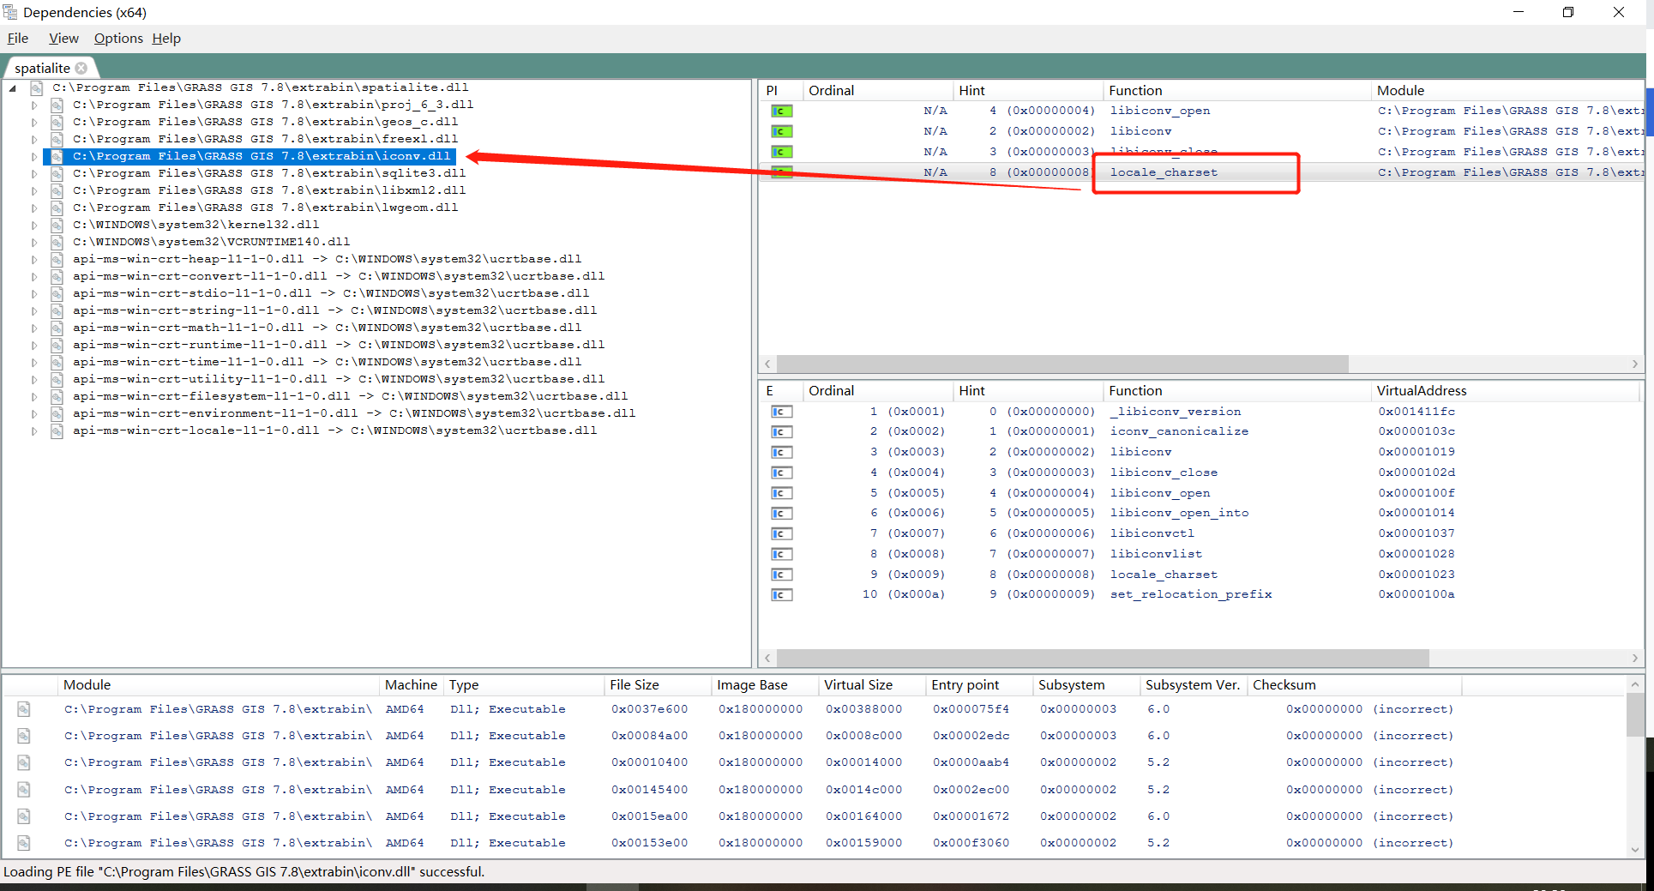Click imports panel horizontal scrollbar thumb

pyautogui.click(x=1062, y=364)
